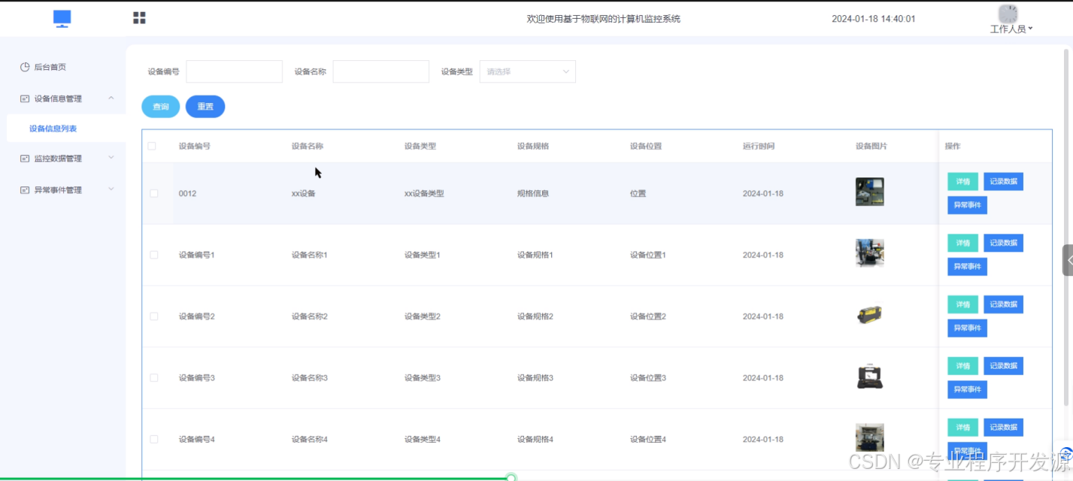Click the 重置 reset button
The image size is (1073, 481).
tap(205, 107)
